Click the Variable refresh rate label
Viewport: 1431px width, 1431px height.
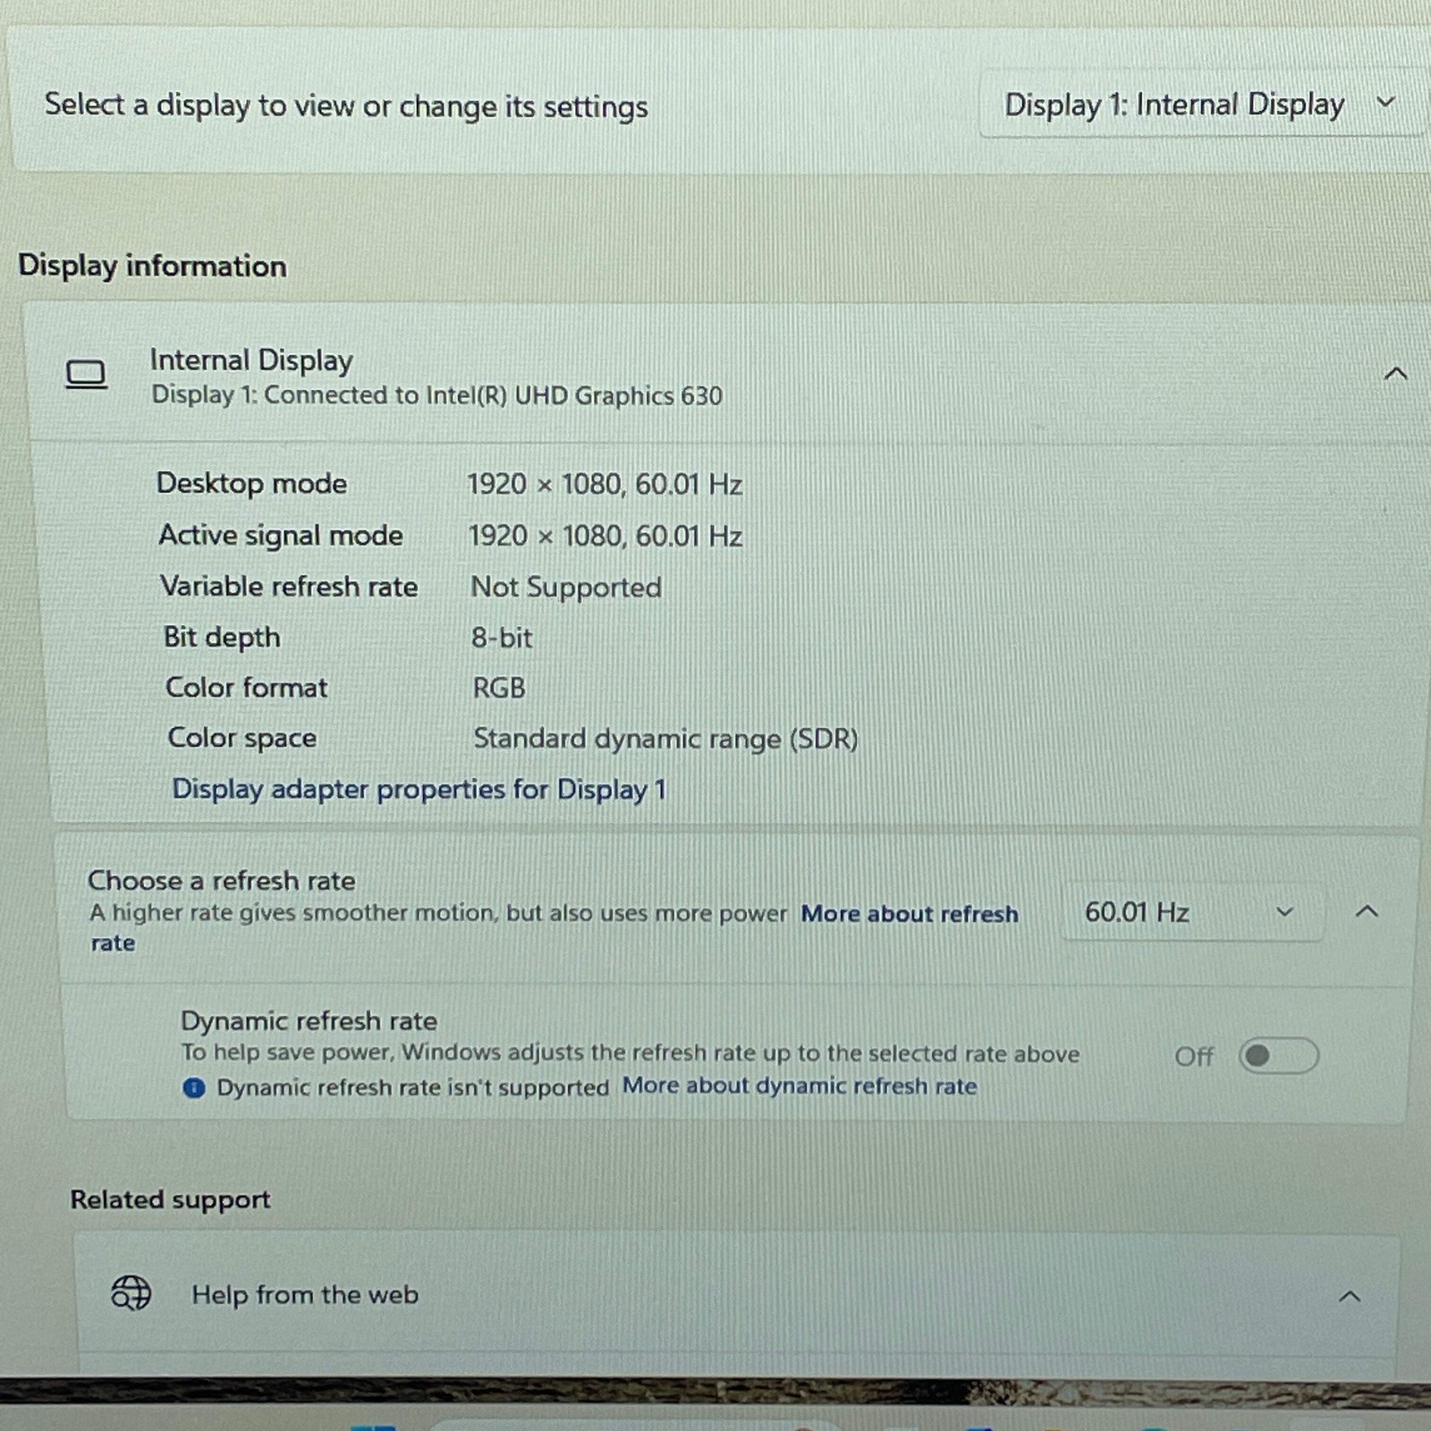(x=289, y=586)
